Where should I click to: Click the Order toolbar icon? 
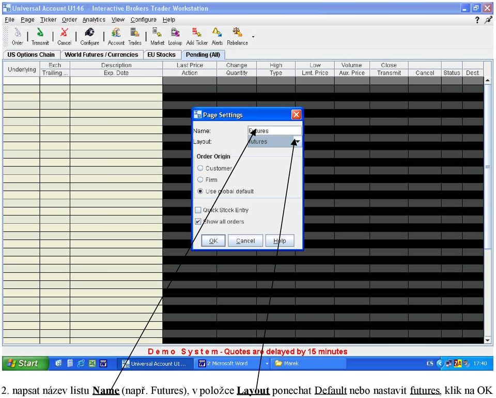pyautogui.click(x=18, y=36)
